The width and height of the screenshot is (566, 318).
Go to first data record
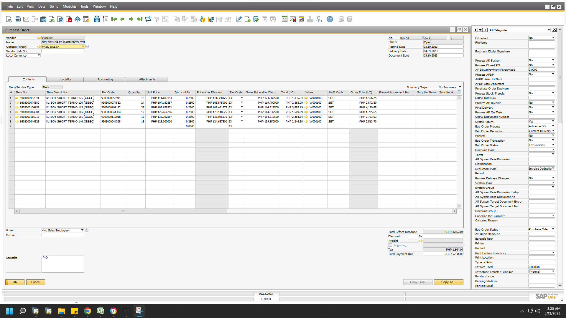114,19
